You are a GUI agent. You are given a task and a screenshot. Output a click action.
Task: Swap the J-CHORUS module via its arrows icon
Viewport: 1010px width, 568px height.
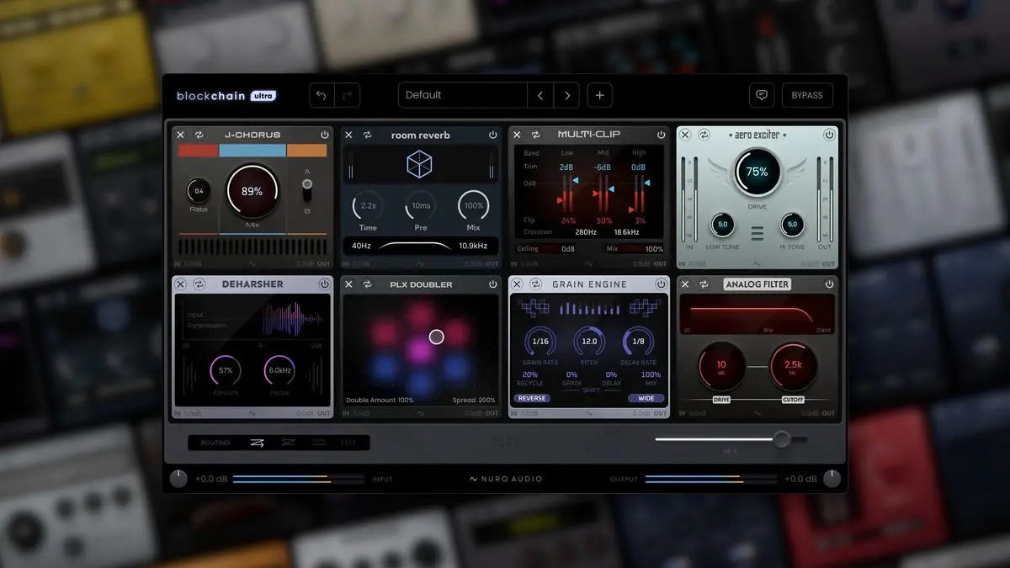point(199,135)
